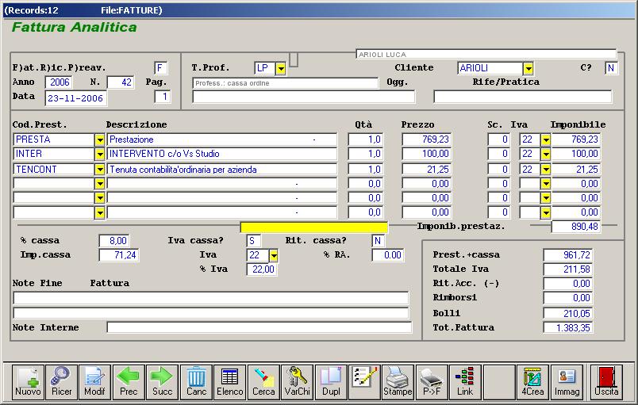Viewport: 638px width, 405px height.
Task: Click the ARIOLI LUCA client name field
Action: coord(486,55)
